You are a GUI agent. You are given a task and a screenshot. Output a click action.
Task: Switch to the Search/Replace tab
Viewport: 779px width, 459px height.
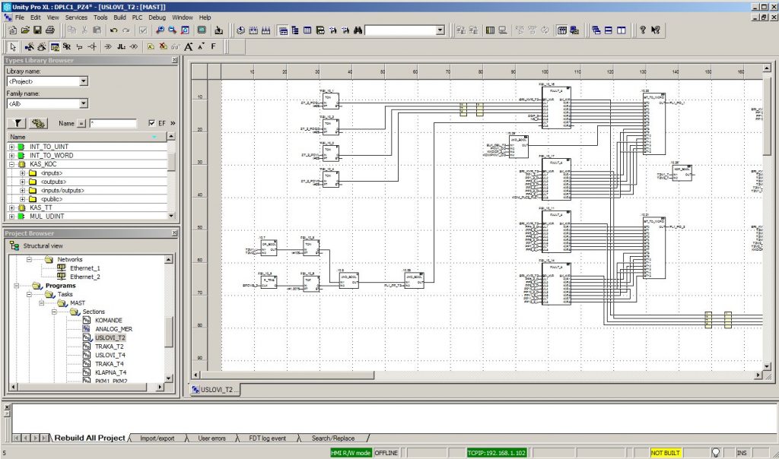(332, 438)
